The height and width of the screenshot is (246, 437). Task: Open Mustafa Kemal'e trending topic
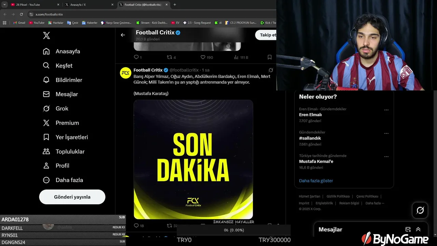(x=316, y=161)
